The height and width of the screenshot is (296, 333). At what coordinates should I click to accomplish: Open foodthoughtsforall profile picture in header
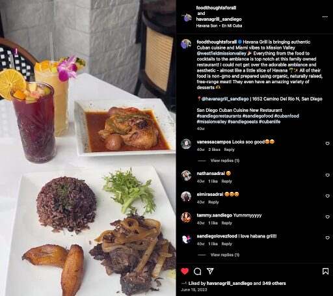click(187, 18)
